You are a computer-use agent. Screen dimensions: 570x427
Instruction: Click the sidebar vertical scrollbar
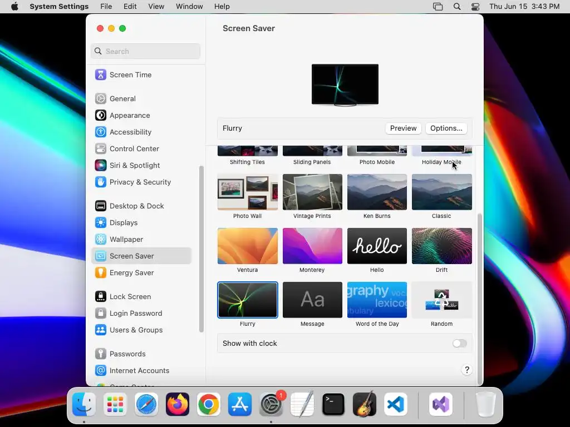coord(202,249)
